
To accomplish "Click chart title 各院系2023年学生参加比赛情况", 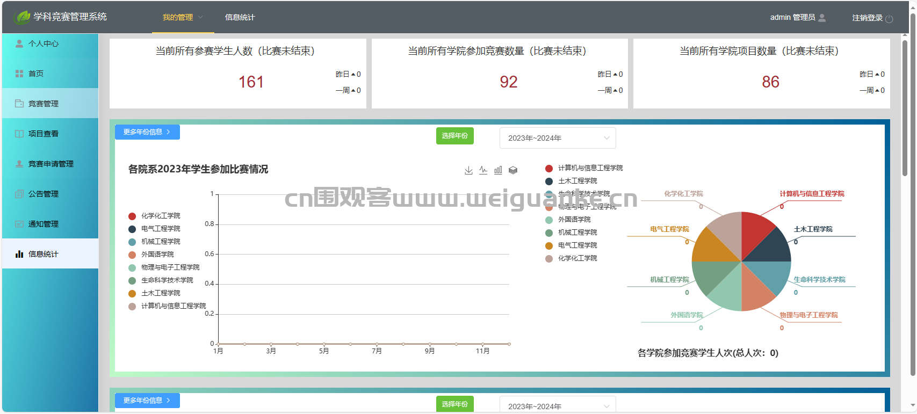I will click(x=198, y=169).
